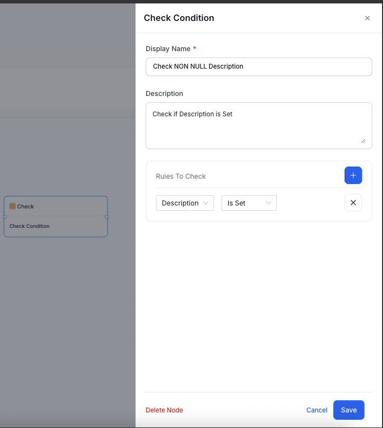Image resolution: width=383 pixels, height=428 pixels.
Task: Click the Rules To Check section header
Action: pyautogui.click(x=181, y=176)
